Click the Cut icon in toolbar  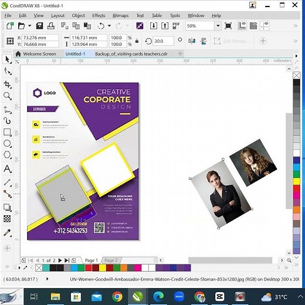point(65,26)
